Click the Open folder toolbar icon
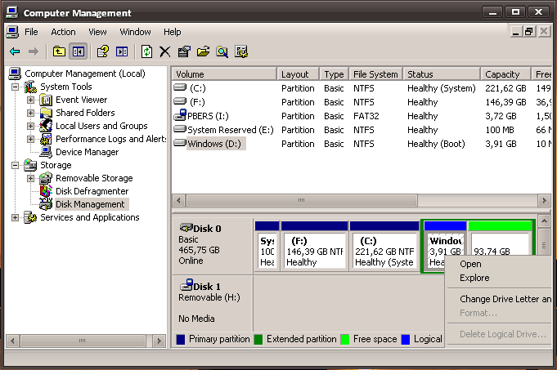This screenshot has width=557, height=370. tap(203, 51)
